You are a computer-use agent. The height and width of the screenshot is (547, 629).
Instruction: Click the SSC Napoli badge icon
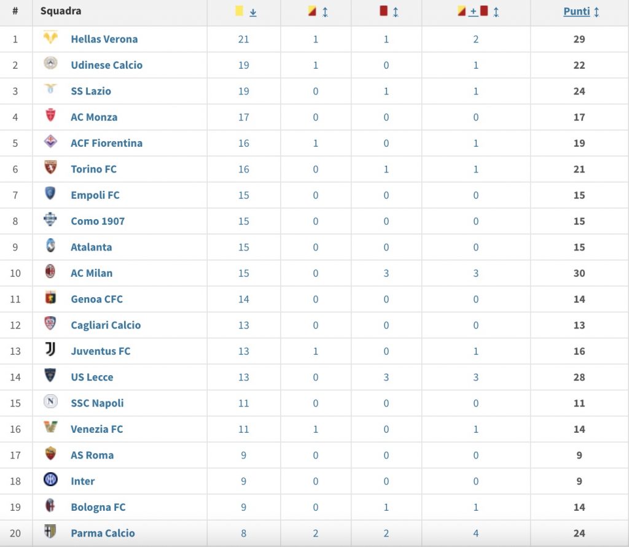pos(50,403)
